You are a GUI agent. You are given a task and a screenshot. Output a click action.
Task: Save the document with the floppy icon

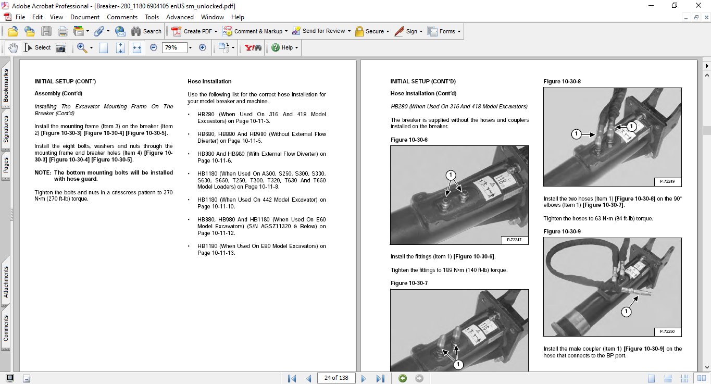(x=46, y=31)
